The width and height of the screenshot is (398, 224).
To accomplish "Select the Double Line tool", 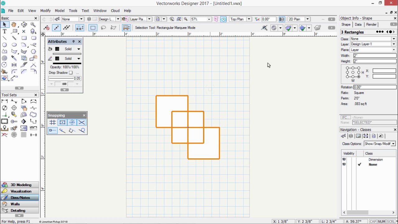I will point(14,38).
